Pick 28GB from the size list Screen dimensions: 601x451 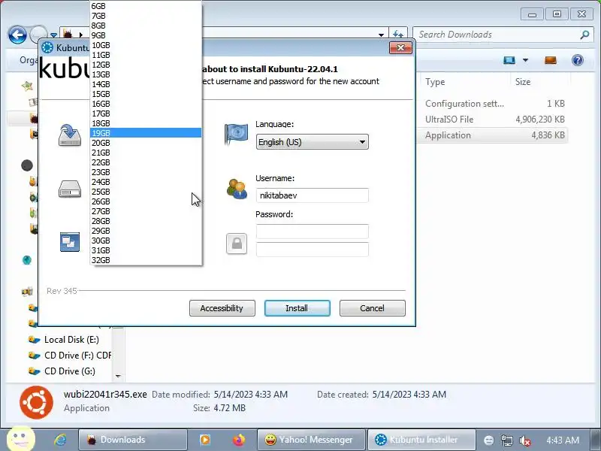tap(146, 221)
